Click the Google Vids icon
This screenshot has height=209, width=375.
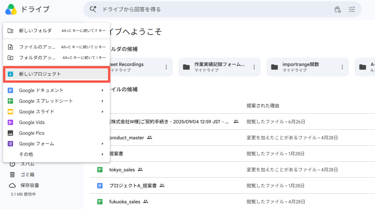pos(10,122)
